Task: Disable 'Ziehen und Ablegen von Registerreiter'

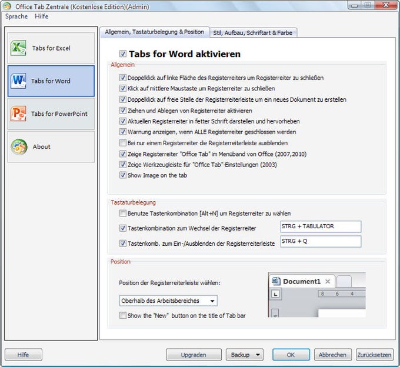Action: pyautogui.click(x=123, y=111)
